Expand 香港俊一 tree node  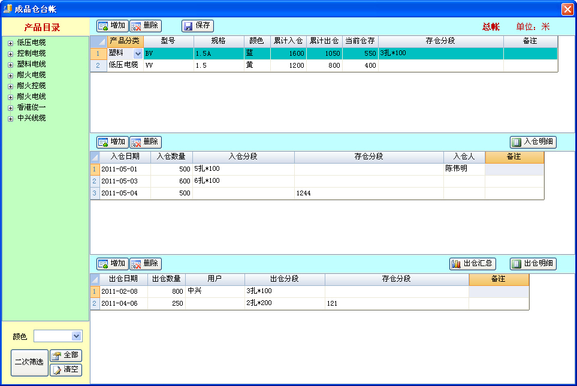pyautogui.click(x=10, y=107)
